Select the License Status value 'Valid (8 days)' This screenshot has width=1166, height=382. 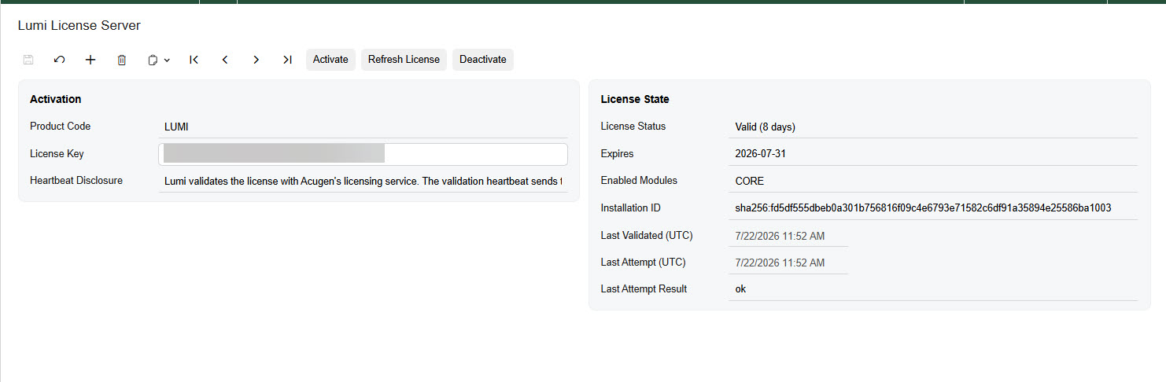click(766, 127)
